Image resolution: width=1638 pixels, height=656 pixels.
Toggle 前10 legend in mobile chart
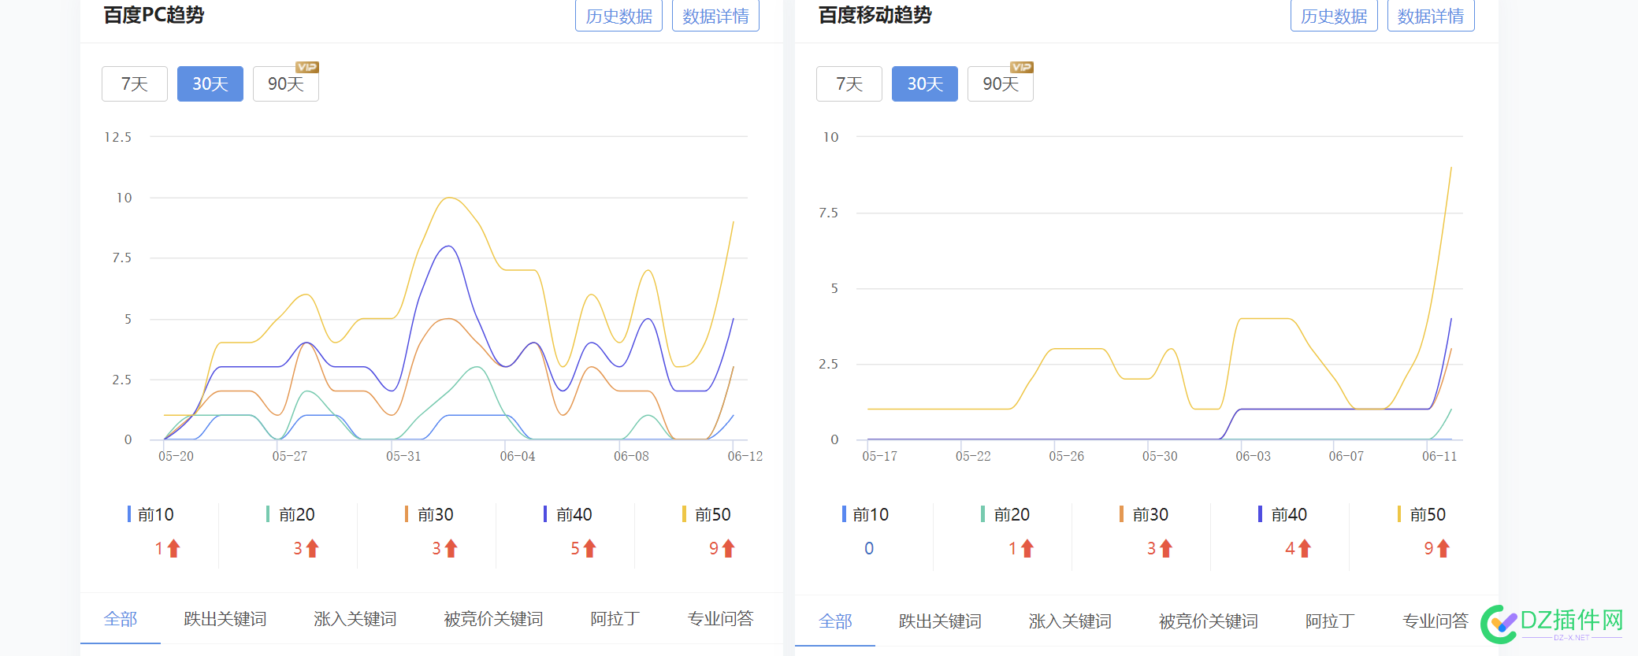pos(865,514)
